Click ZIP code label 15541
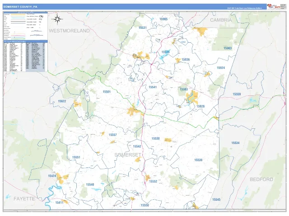289x216 pixels. tap(153, 87)
